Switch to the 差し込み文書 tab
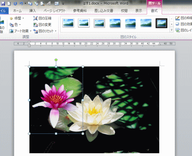The image size is (192, 156). pos(104,11)
